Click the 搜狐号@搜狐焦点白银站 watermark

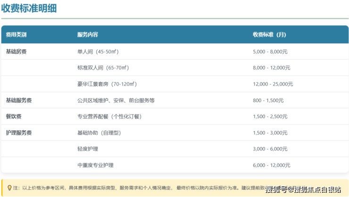pyautogui.click(x=303, y=189)
